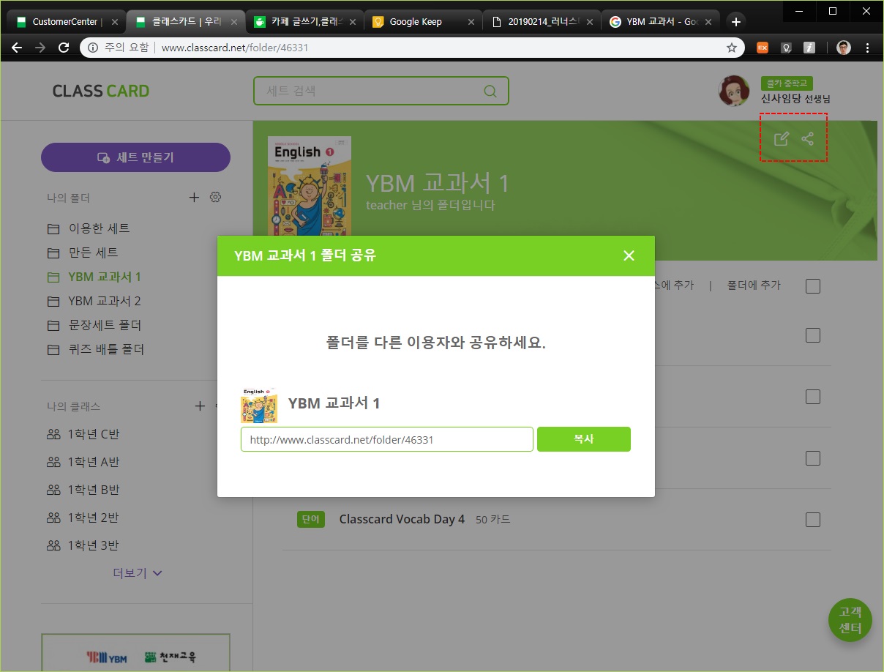Click the teacher profile avatar

(734, 91)
